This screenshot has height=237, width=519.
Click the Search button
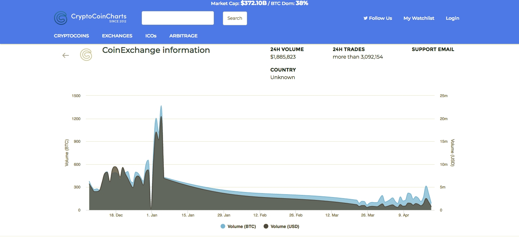point(235,18)
